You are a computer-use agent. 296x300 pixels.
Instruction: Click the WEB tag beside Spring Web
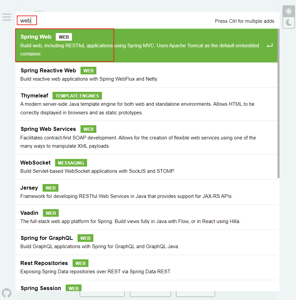click(64, 37)
